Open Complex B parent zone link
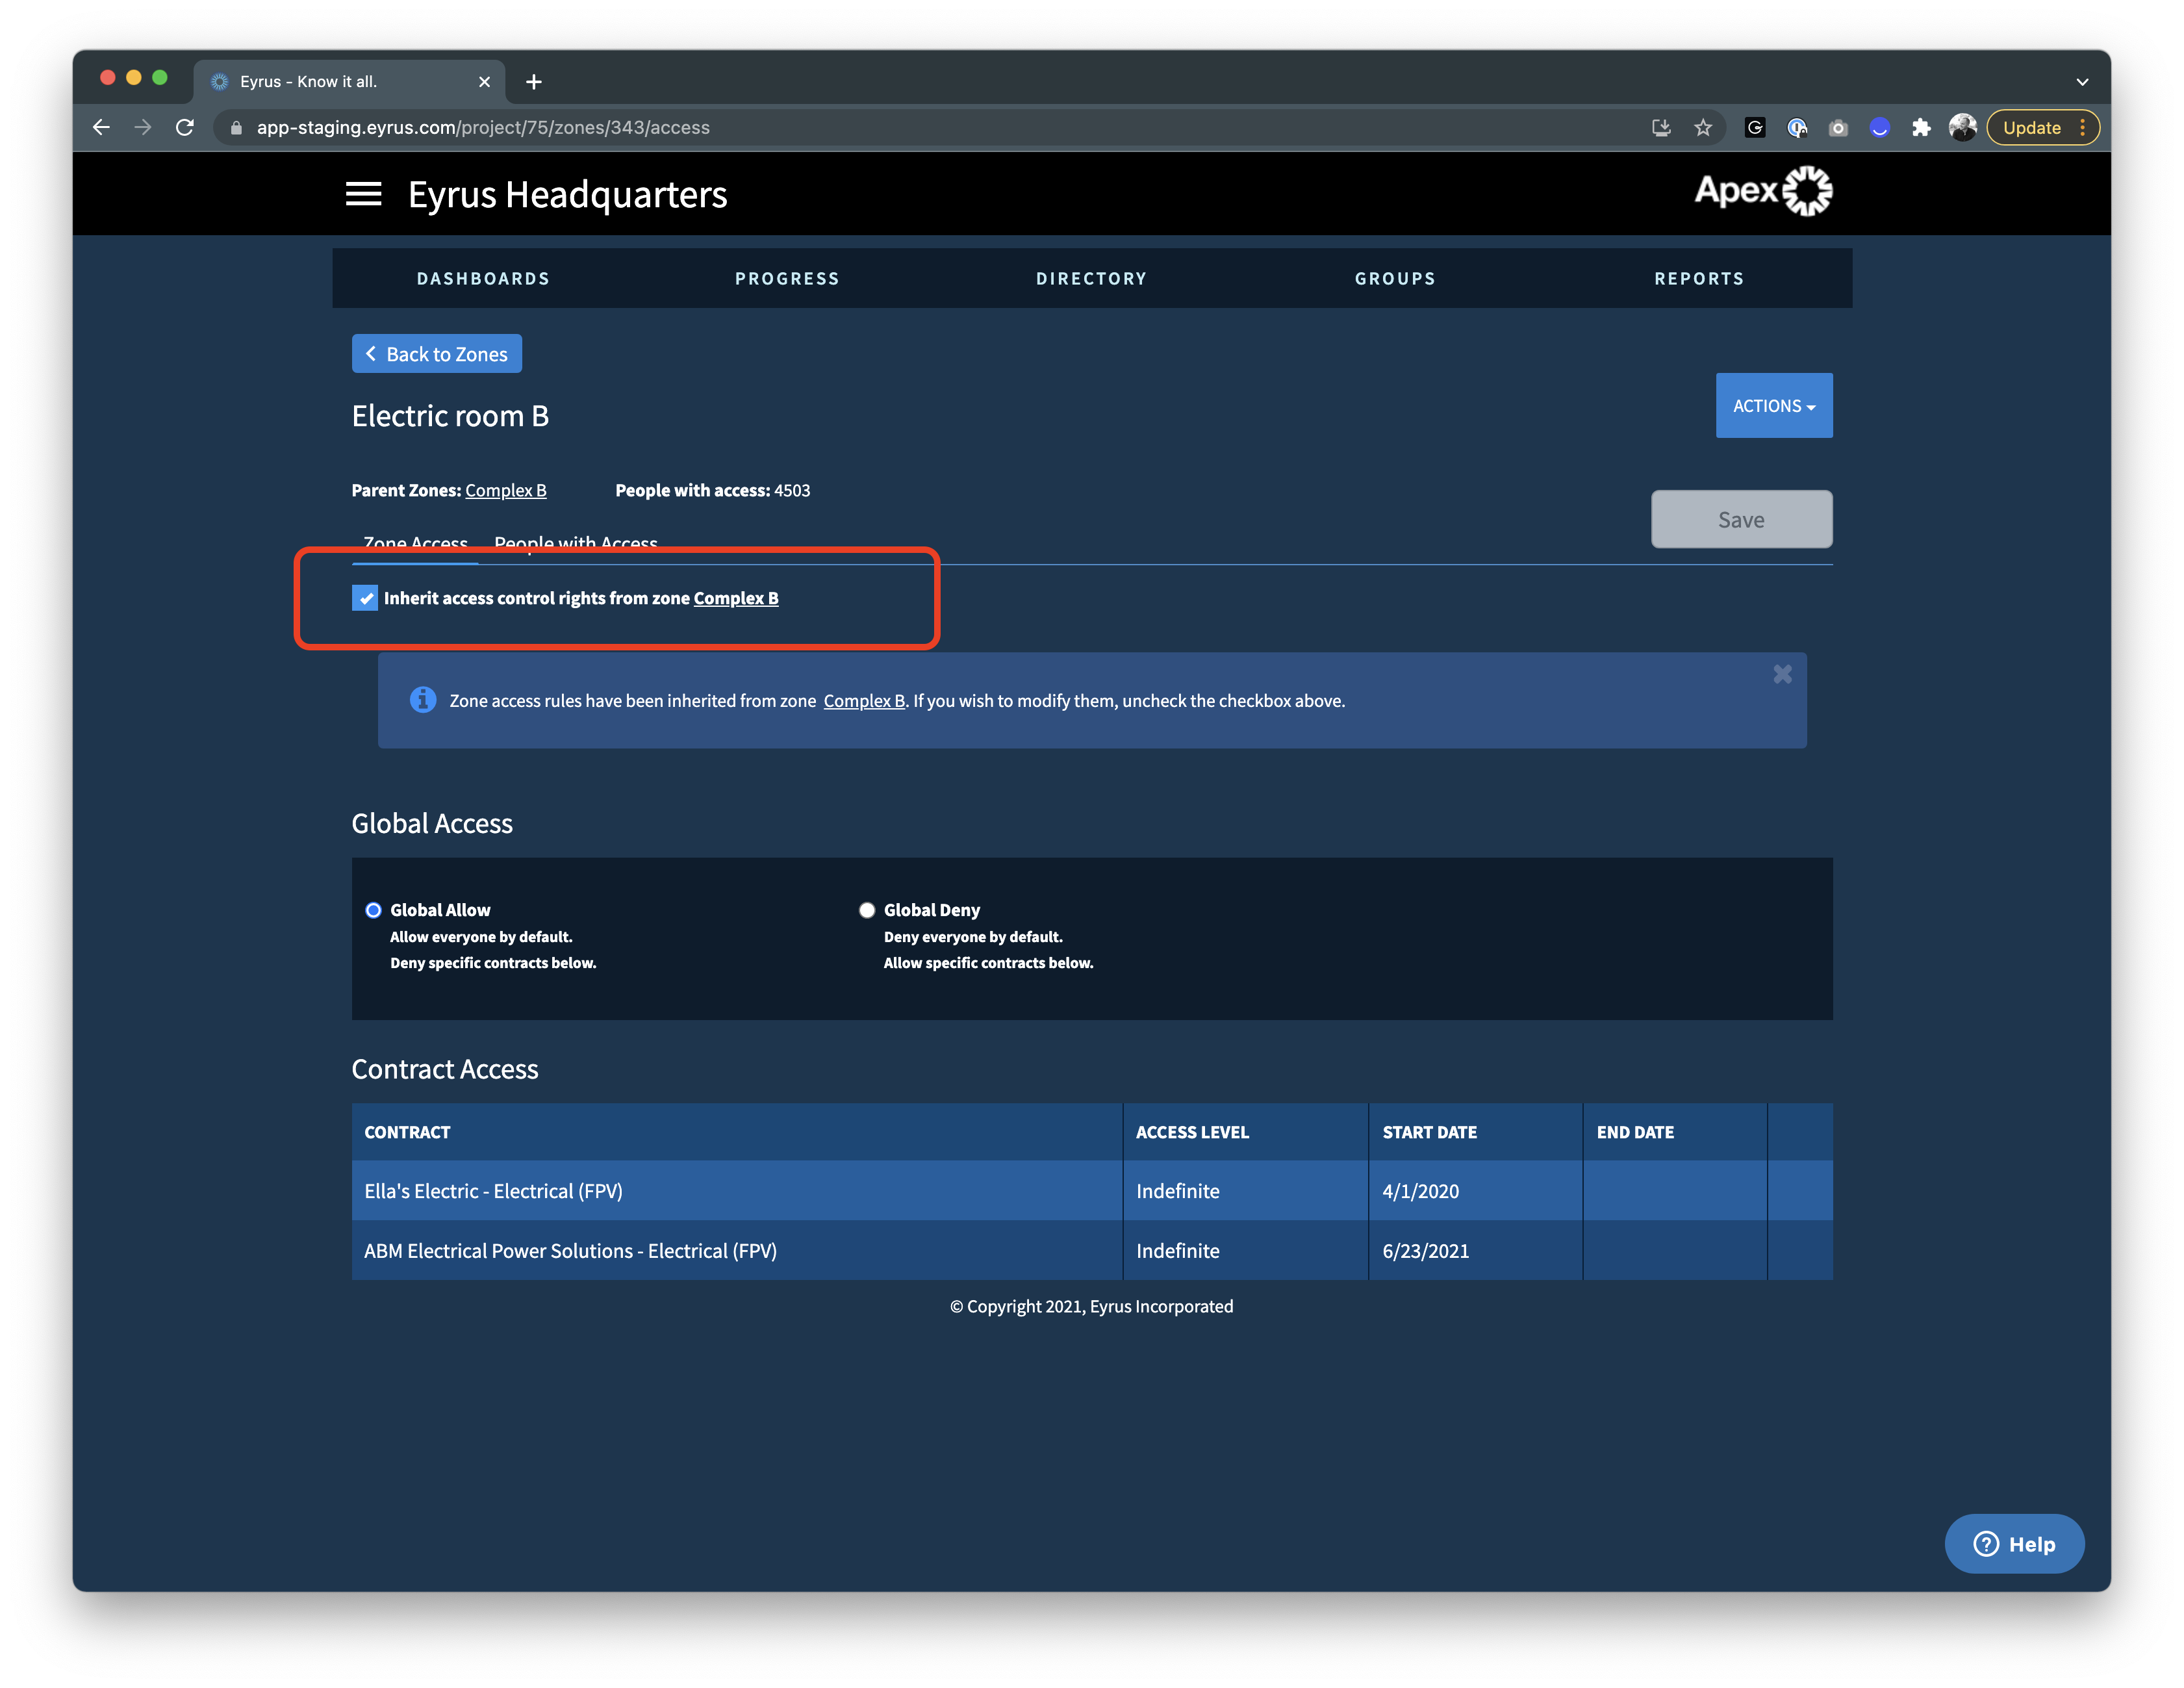Screen dimensions: 2184x1688 (x=506, y=490)
